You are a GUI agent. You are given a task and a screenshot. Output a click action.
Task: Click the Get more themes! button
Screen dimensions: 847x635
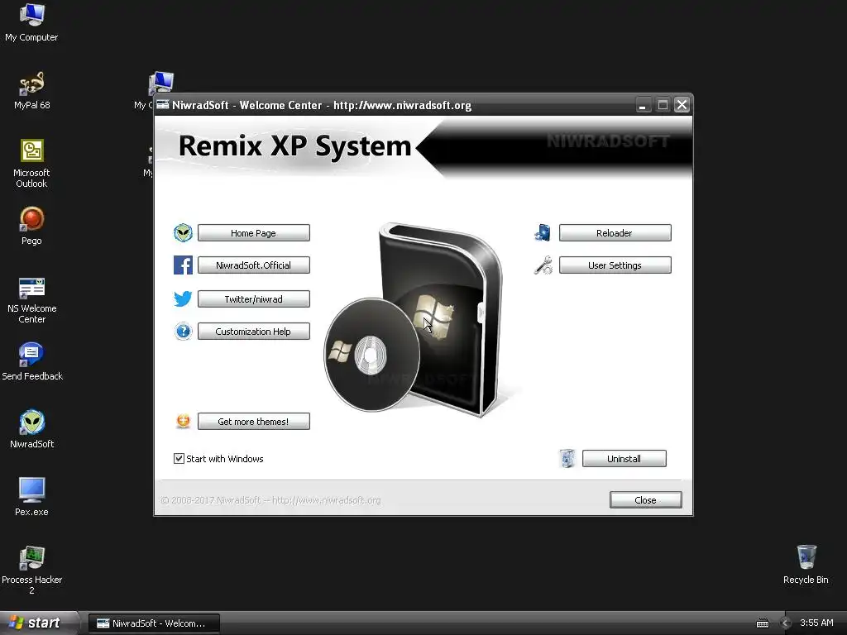[254, 421]
